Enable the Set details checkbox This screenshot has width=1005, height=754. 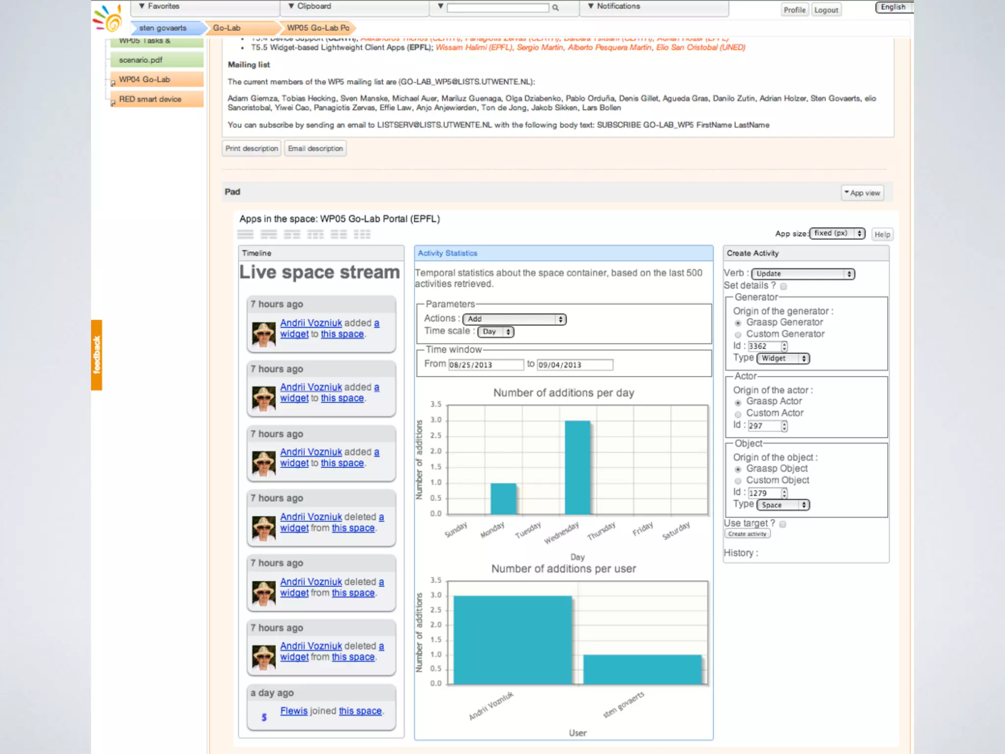coord(784,286)
